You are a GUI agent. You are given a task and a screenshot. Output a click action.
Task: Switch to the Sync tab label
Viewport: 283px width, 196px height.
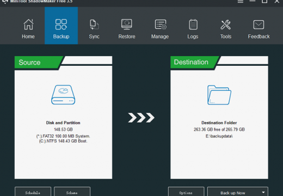click(x=94, y=36)
